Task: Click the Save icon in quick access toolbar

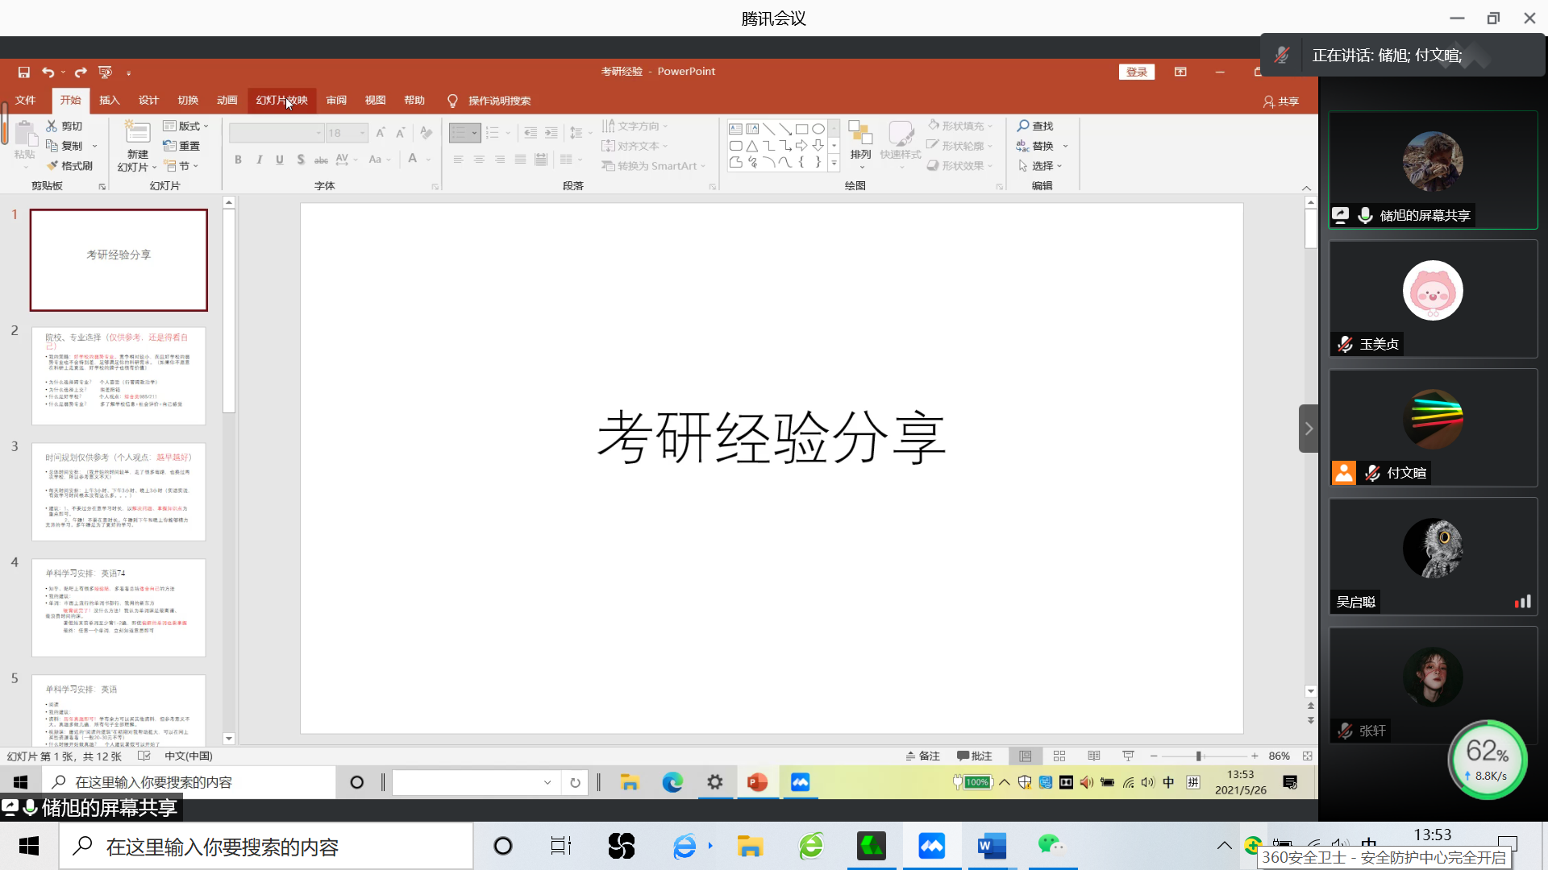Action: [24, 72]
